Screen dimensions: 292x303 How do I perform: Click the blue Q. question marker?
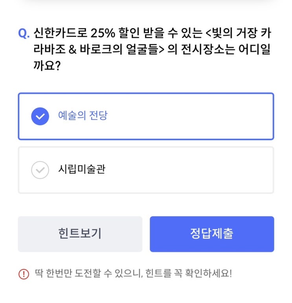coord(24,33)
